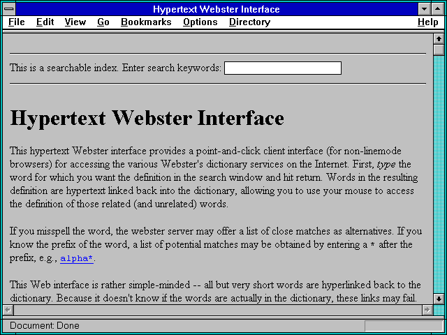Click the vertical scrollbar thumb

tap(439, 50)
